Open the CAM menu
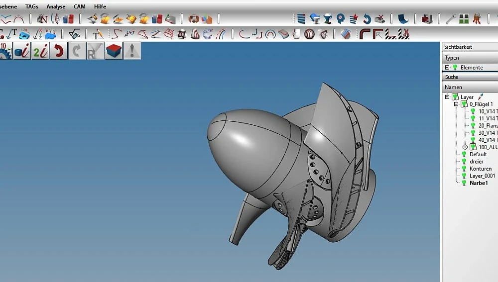Image resolution: width=498 pixels, height=282 pixels. click(x=79, y=6)
